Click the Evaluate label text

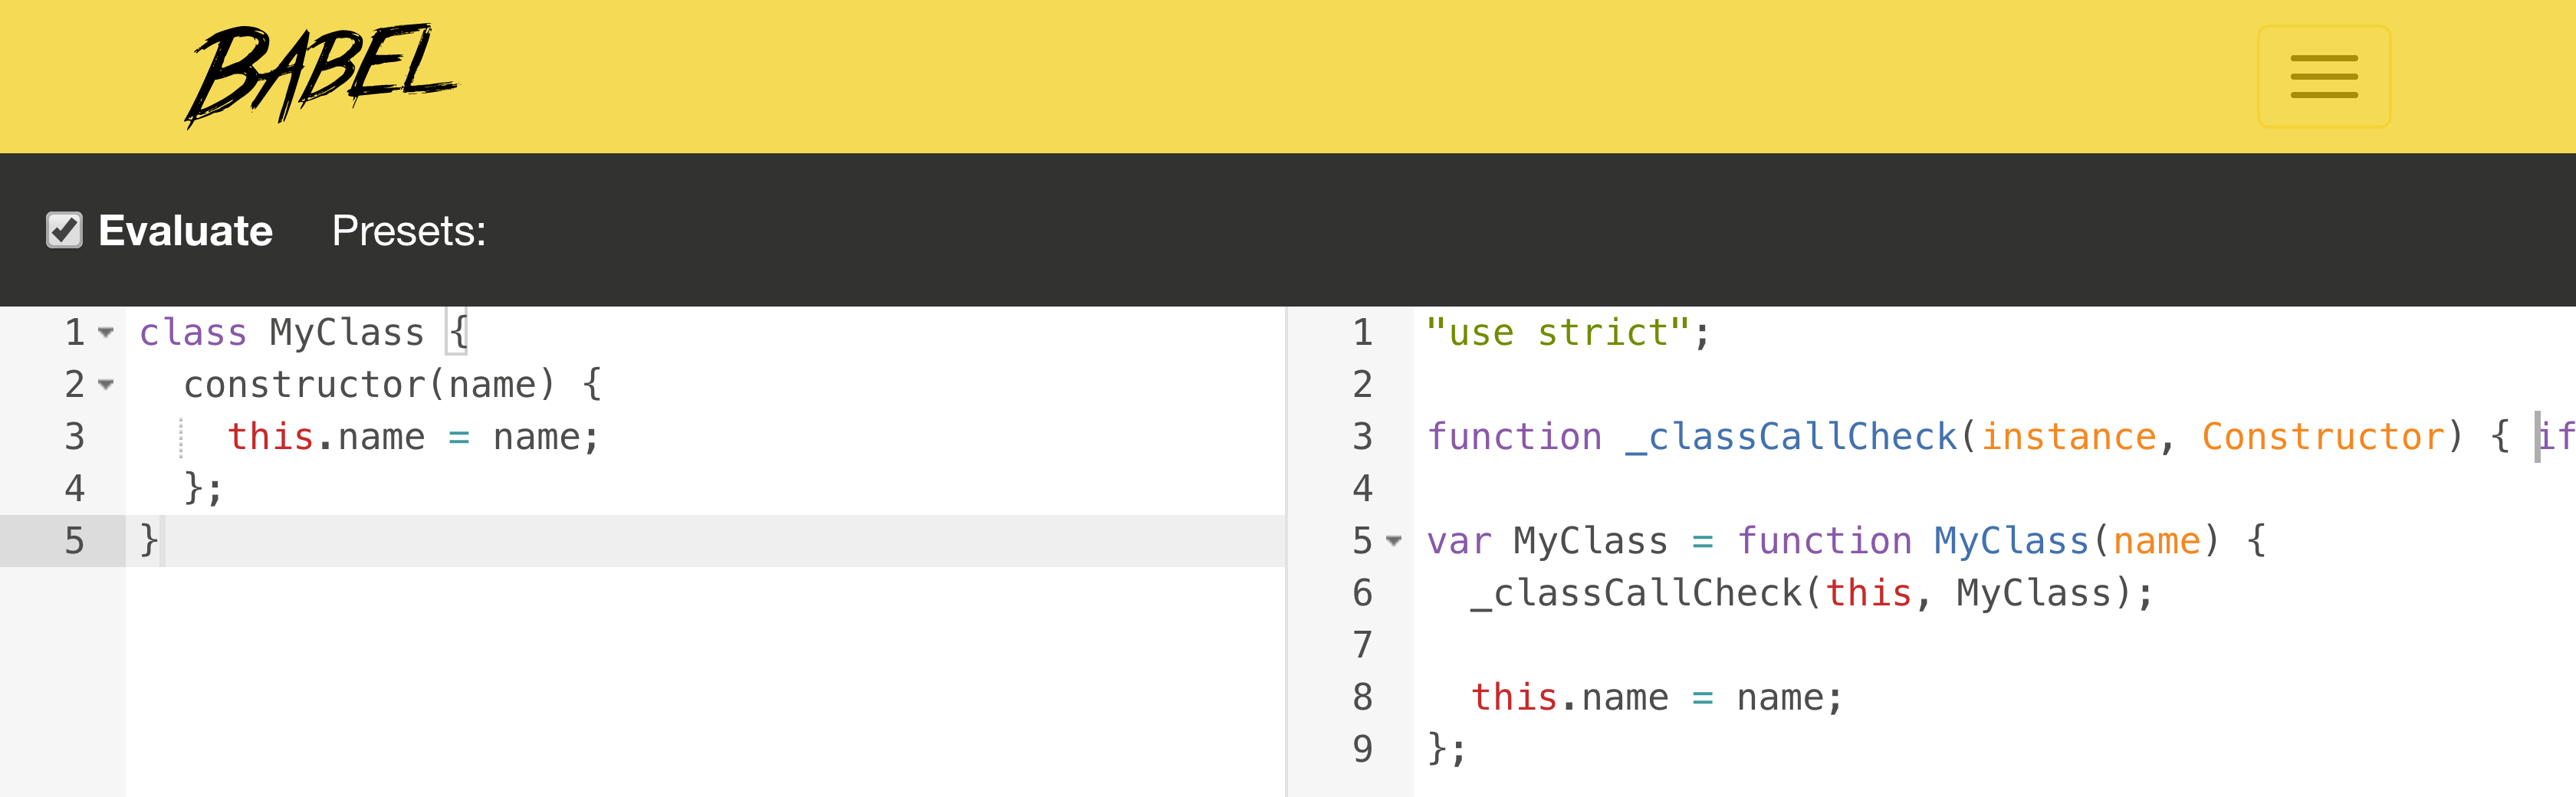click(x=185, y=231)
